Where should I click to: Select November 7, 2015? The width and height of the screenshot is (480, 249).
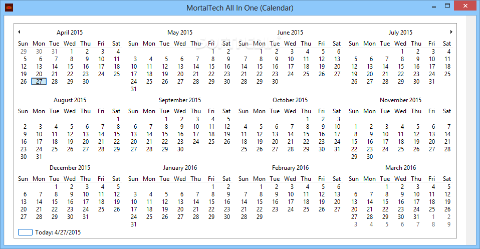(449, 127)
